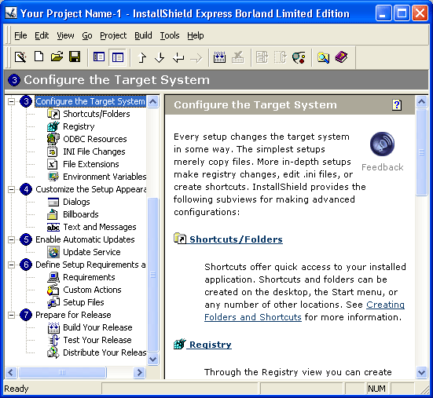Click content pane scrollbar down arrow
433x398 pixels.
point(422,373)
